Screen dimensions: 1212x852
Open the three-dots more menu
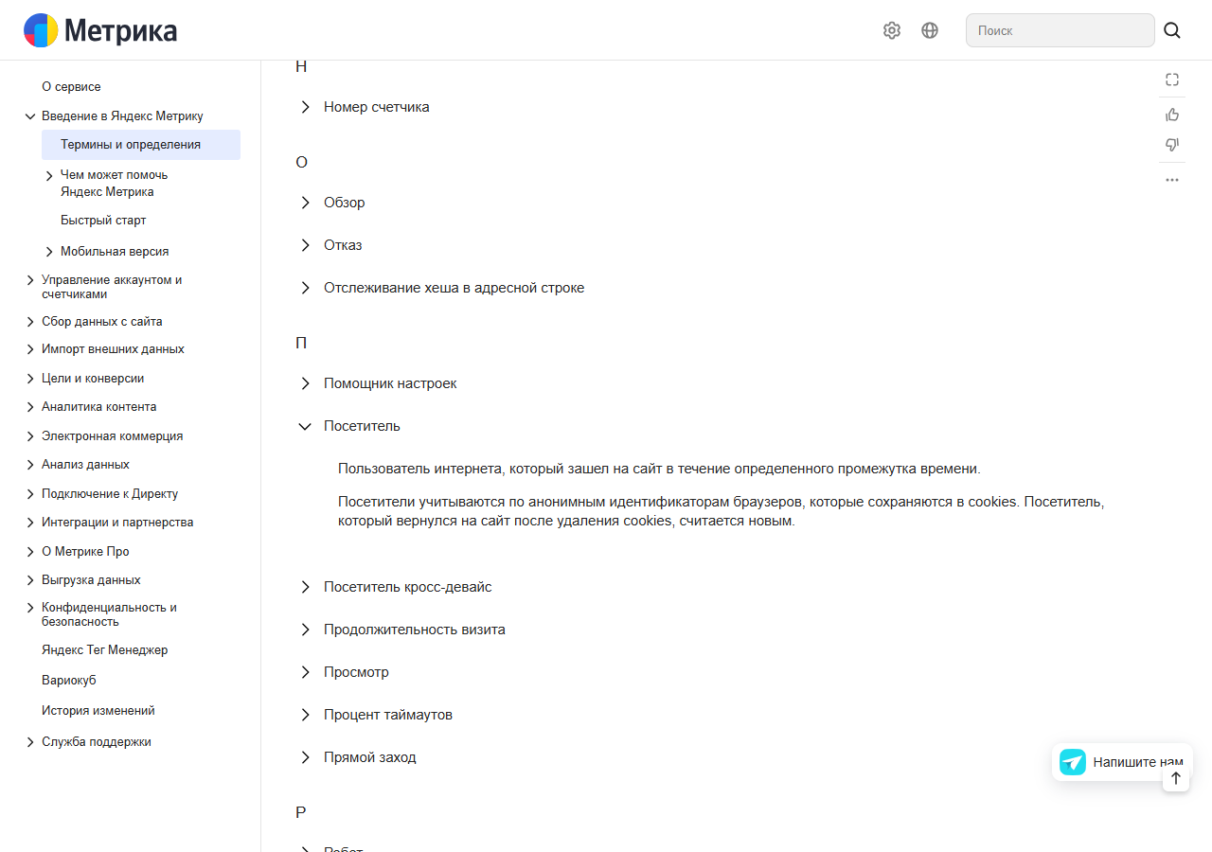pos(1172,180)
